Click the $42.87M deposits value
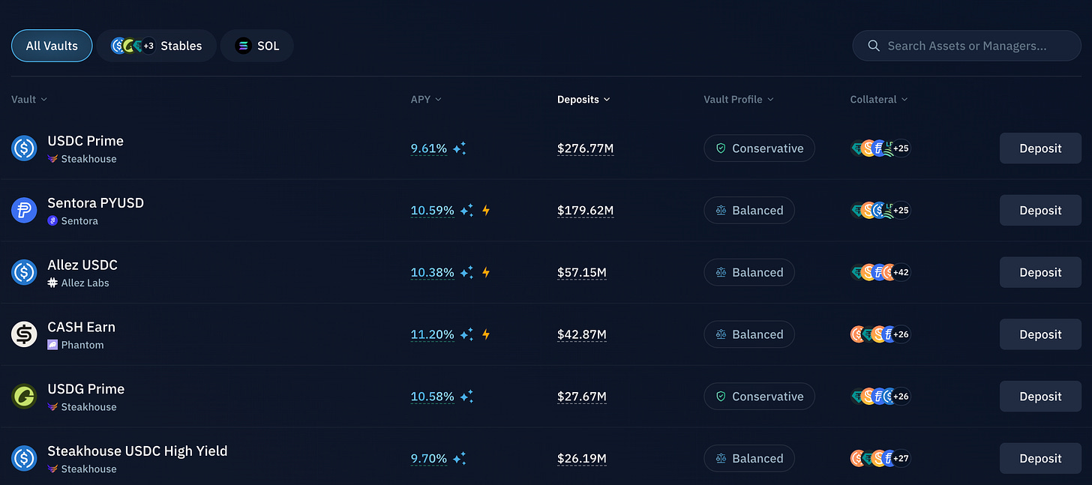 click(582, 334)
